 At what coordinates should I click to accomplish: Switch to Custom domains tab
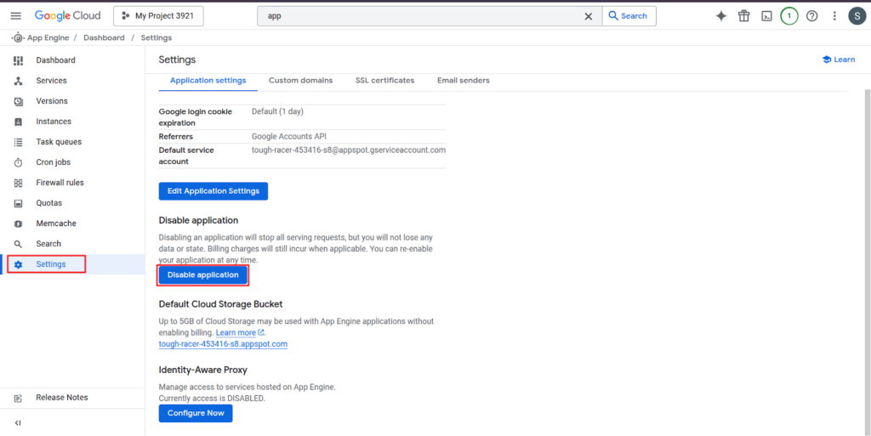300,81
